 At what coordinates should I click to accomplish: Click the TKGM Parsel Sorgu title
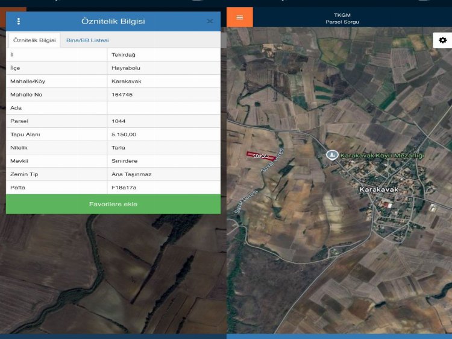click(x=342, y=18)
